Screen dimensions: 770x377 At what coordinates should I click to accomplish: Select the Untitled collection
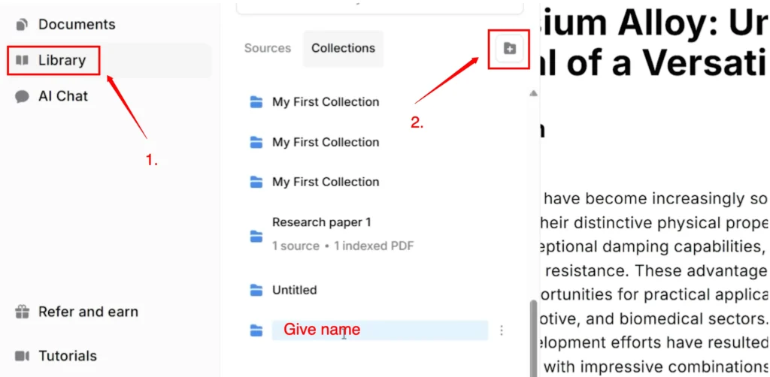pyautogui.click(x=294, y=290)
